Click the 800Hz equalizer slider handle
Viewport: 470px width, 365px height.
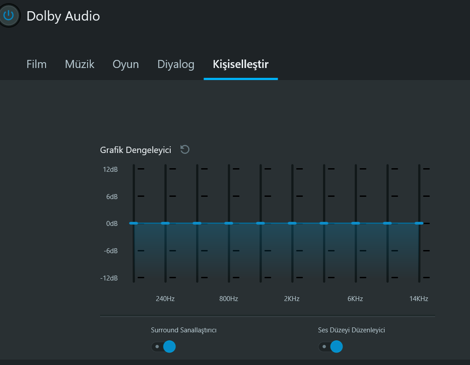(229, 223)
